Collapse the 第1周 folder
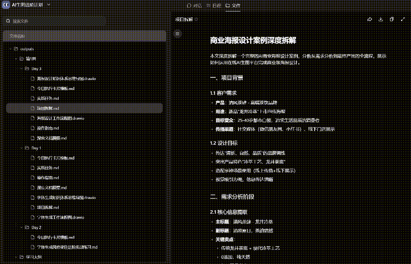The image size is (411, 264). pyautogui.click(x=16, y=59)
